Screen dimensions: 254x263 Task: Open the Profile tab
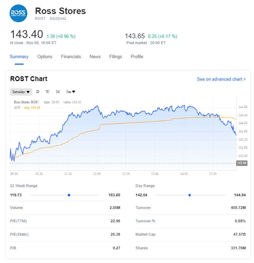point(137,57)
